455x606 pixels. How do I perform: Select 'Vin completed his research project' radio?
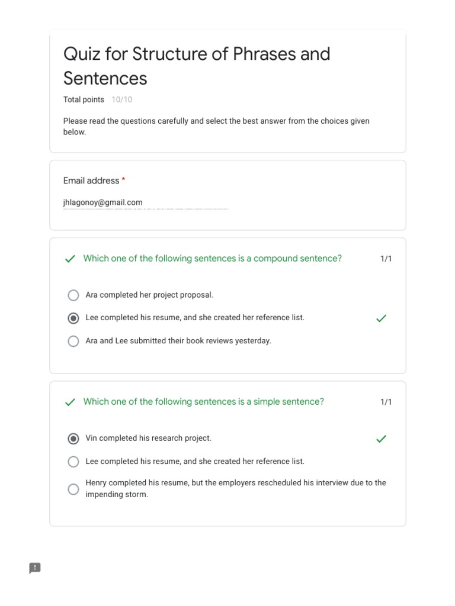point(73,439)
